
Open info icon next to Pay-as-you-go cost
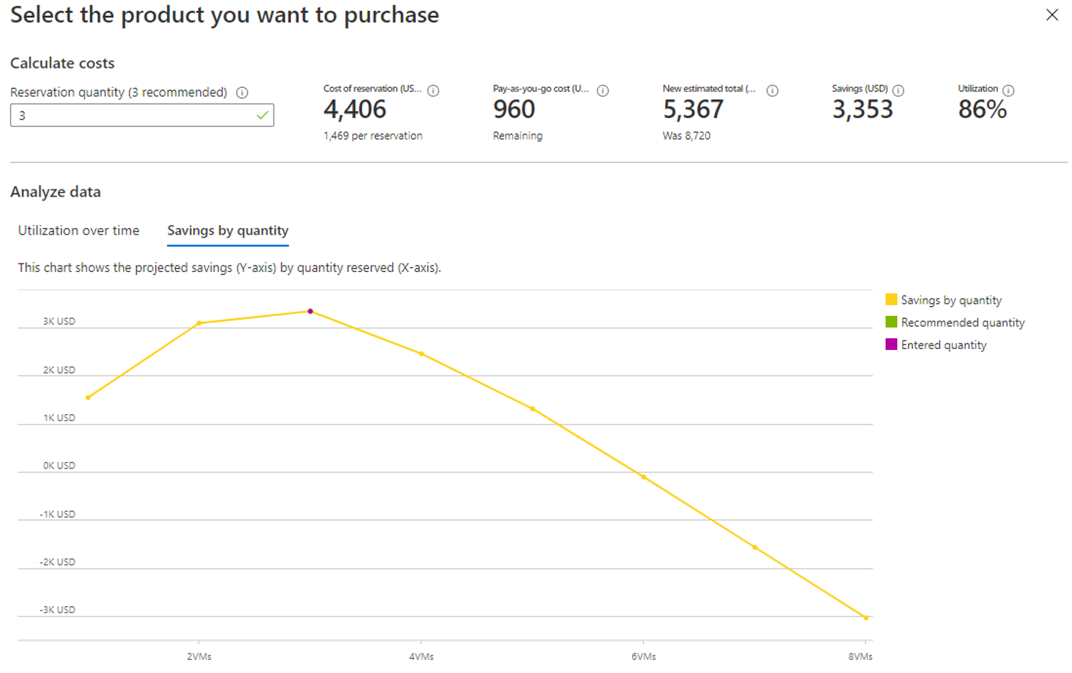coord(603,91)
